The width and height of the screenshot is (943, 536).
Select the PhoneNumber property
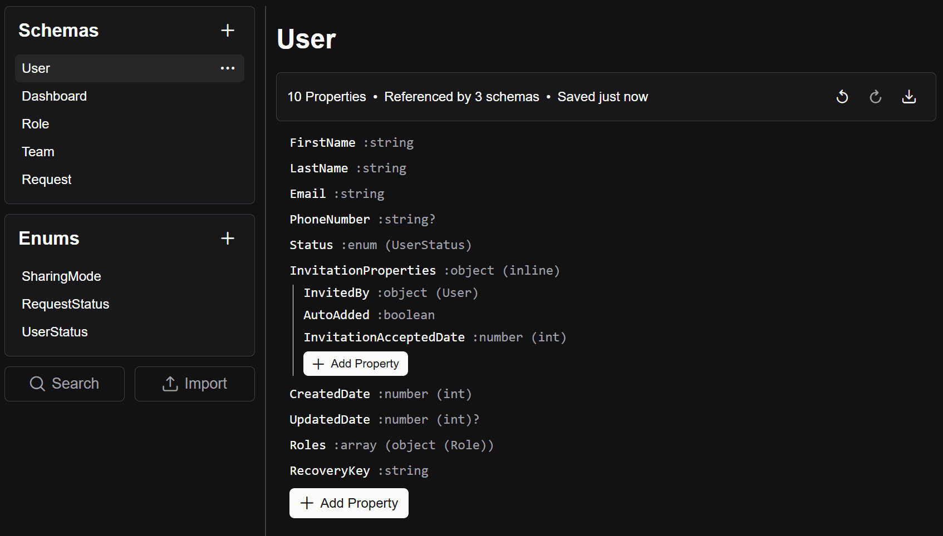pos(362,220)
